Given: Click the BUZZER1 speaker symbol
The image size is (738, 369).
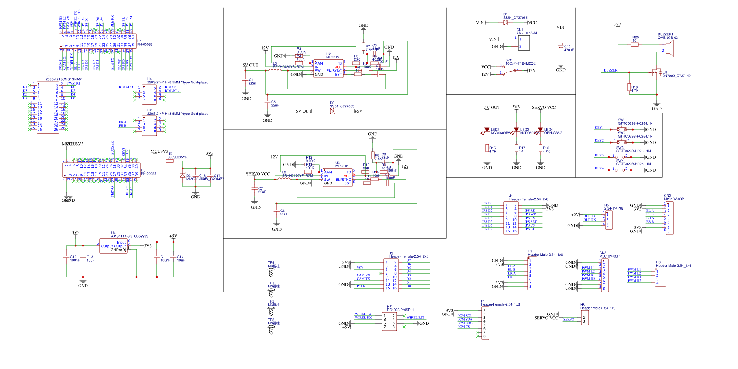Looking at the screenshot, I should coord(669,48).
